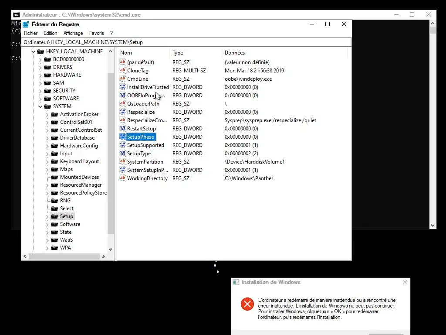Open the Affichage menu
Screen dimensions: 446x335
tap(73, 33)
